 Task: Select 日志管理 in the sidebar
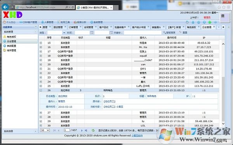20,41
